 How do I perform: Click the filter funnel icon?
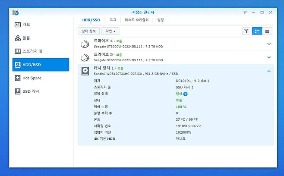pos(246,31)
